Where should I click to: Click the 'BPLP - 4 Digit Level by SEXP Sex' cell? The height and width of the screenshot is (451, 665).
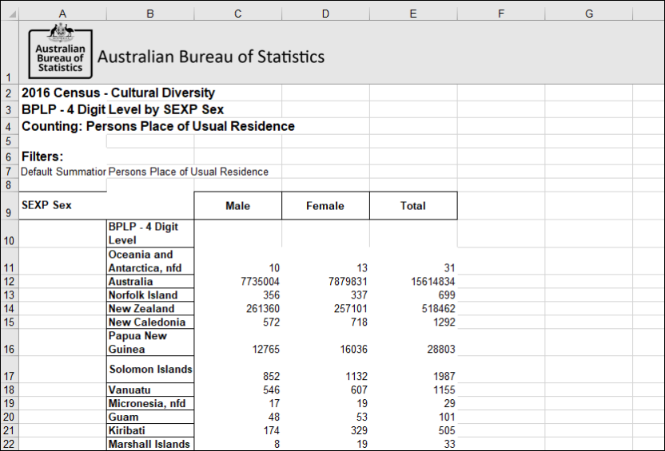122,109
